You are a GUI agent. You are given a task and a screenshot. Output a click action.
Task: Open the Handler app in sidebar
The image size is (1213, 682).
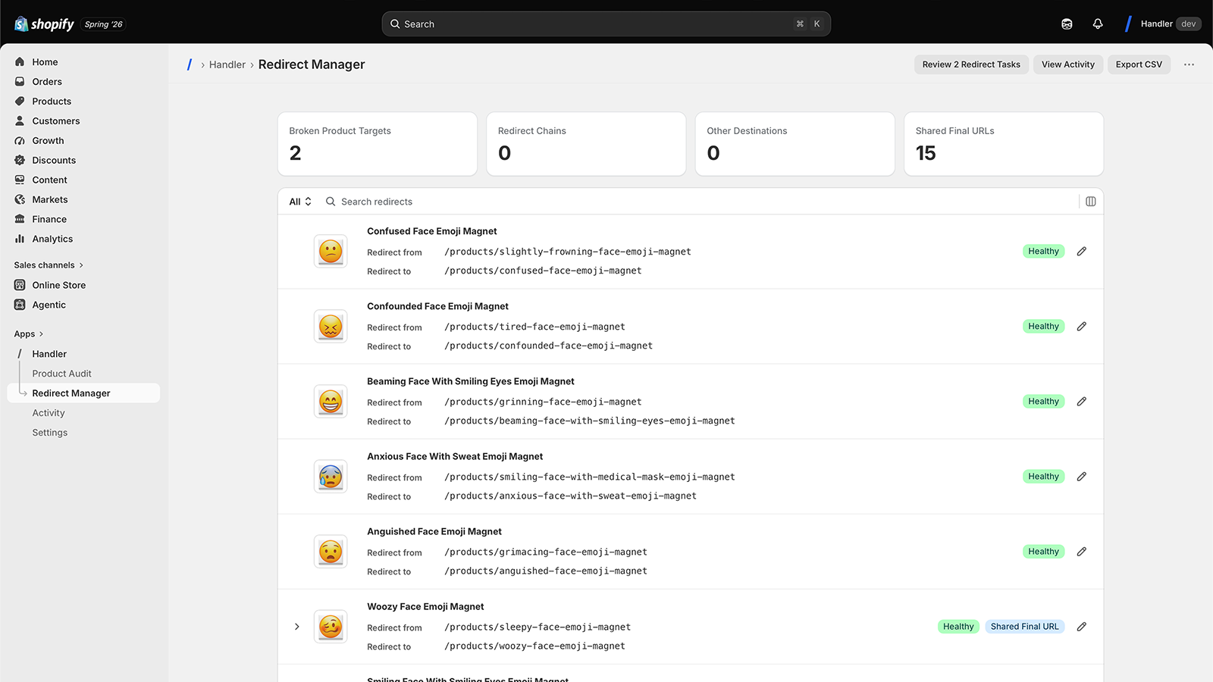[x=49, y=354]
